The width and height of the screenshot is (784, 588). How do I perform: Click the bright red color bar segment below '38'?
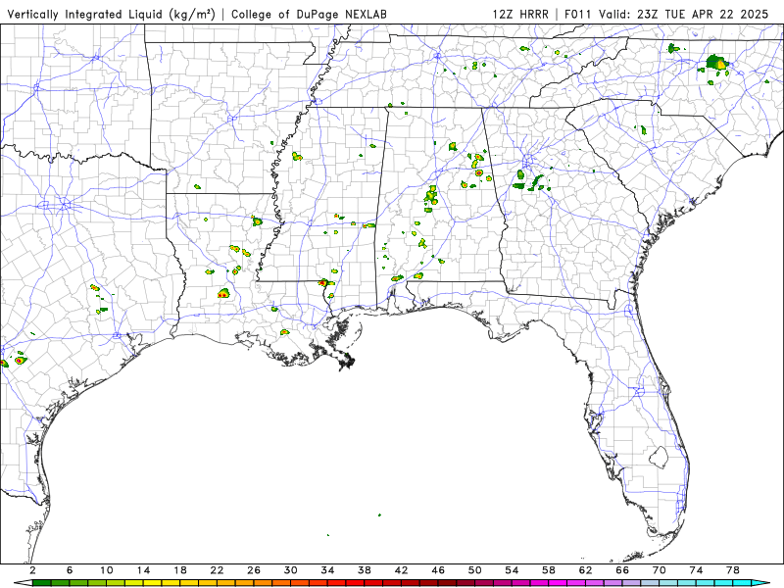click(x=373, y=583)
